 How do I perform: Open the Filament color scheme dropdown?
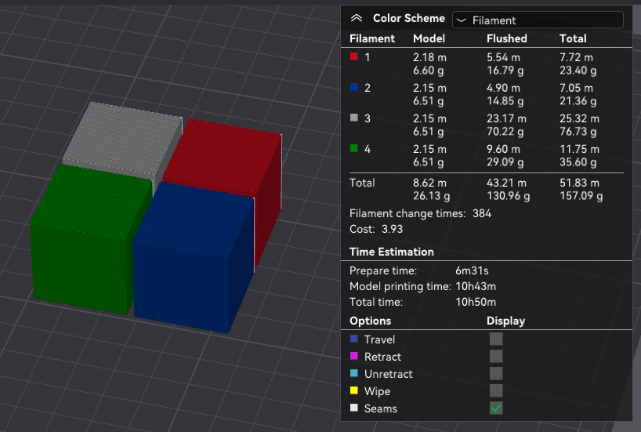pos(538,20)
